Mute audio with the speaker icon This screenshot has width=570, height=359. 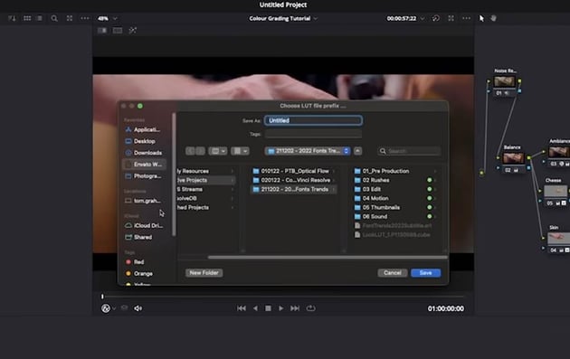click(x=138, y=308)
